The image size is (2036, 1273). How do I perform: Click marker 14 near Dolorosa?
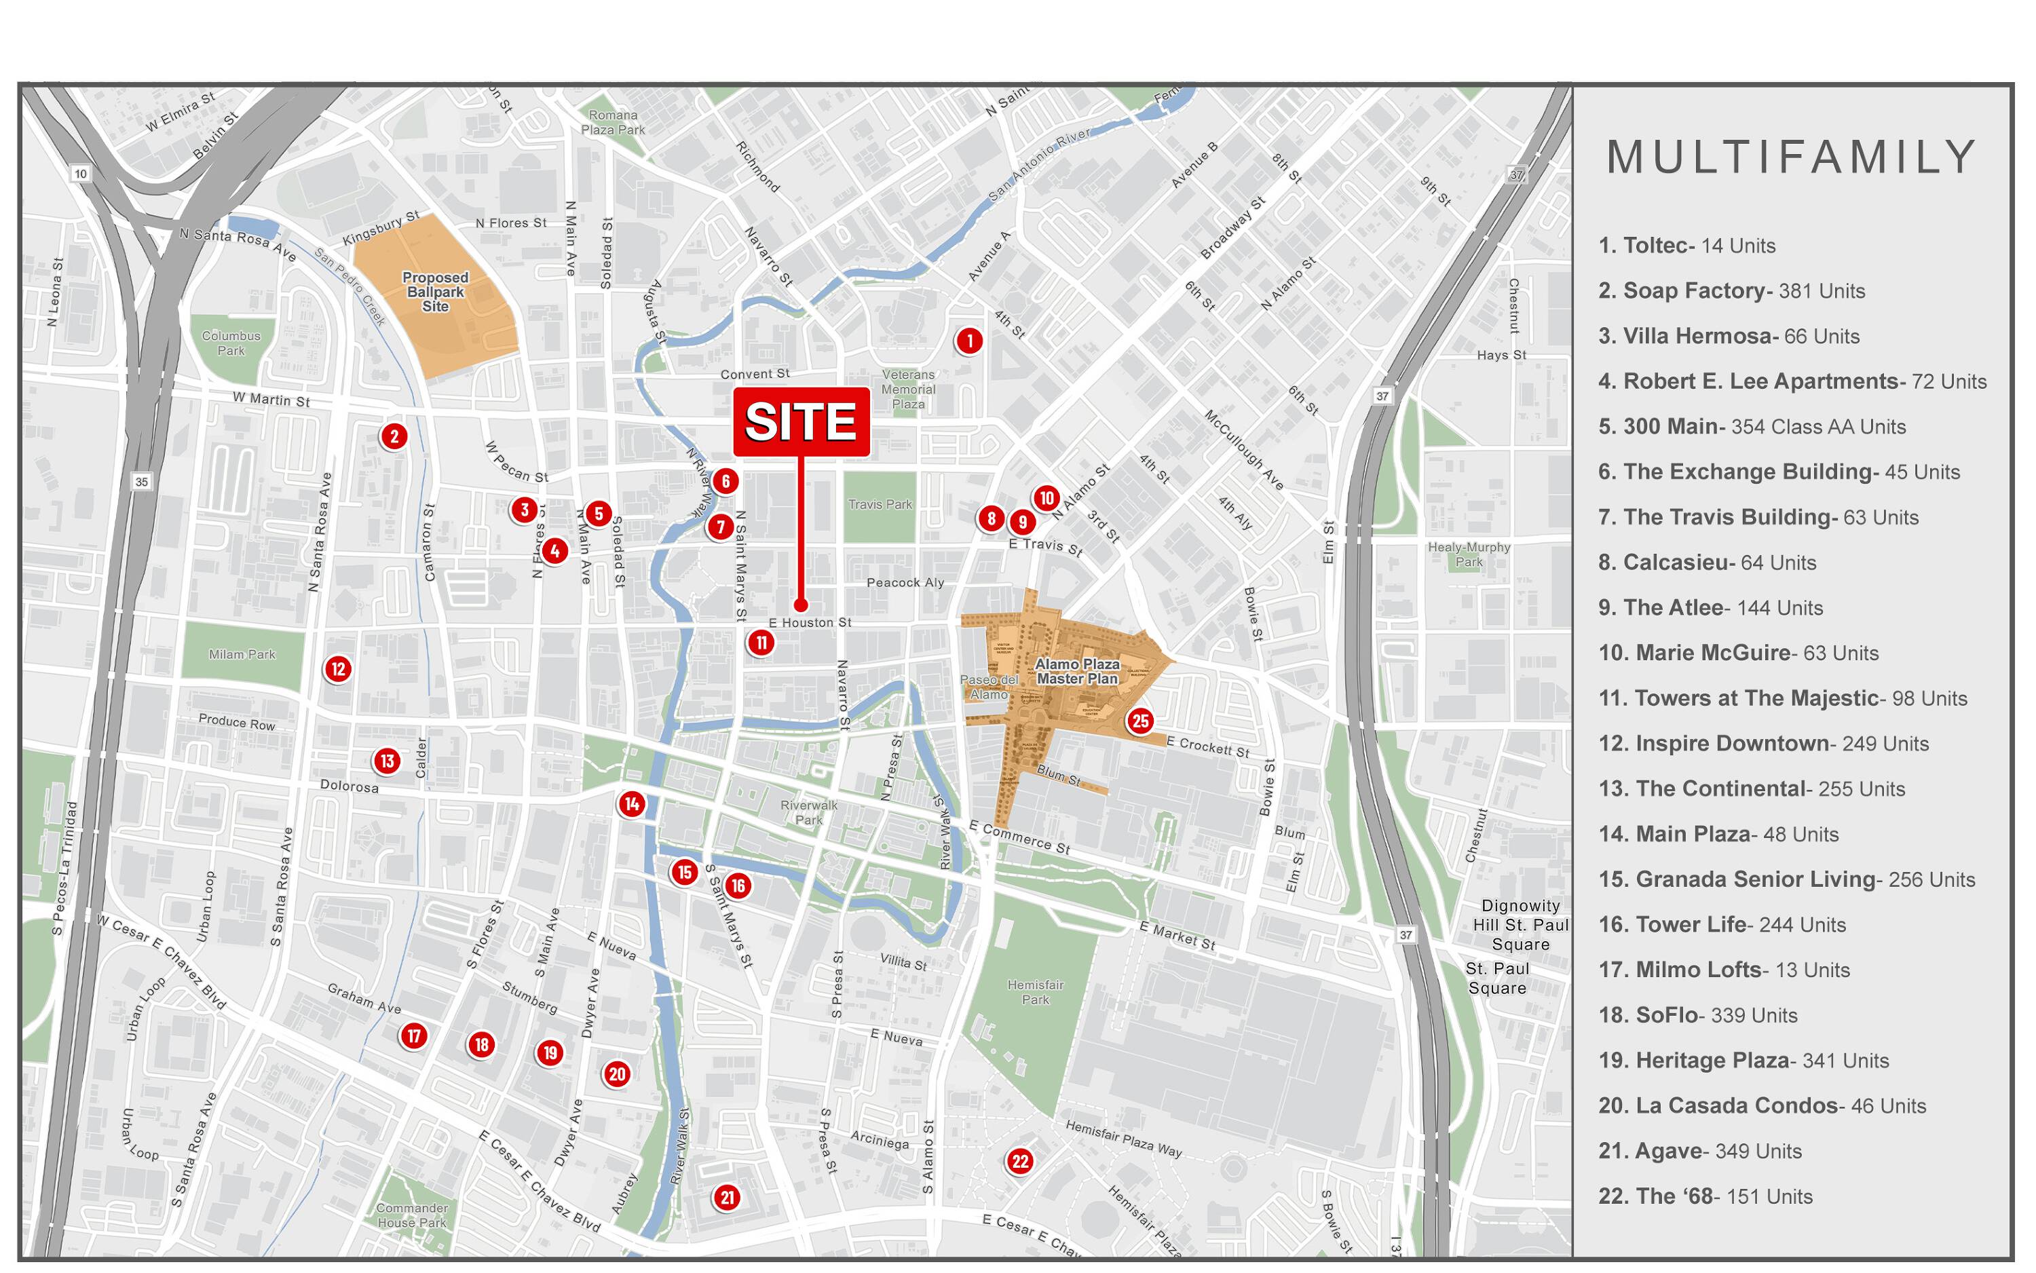point(632,804)
